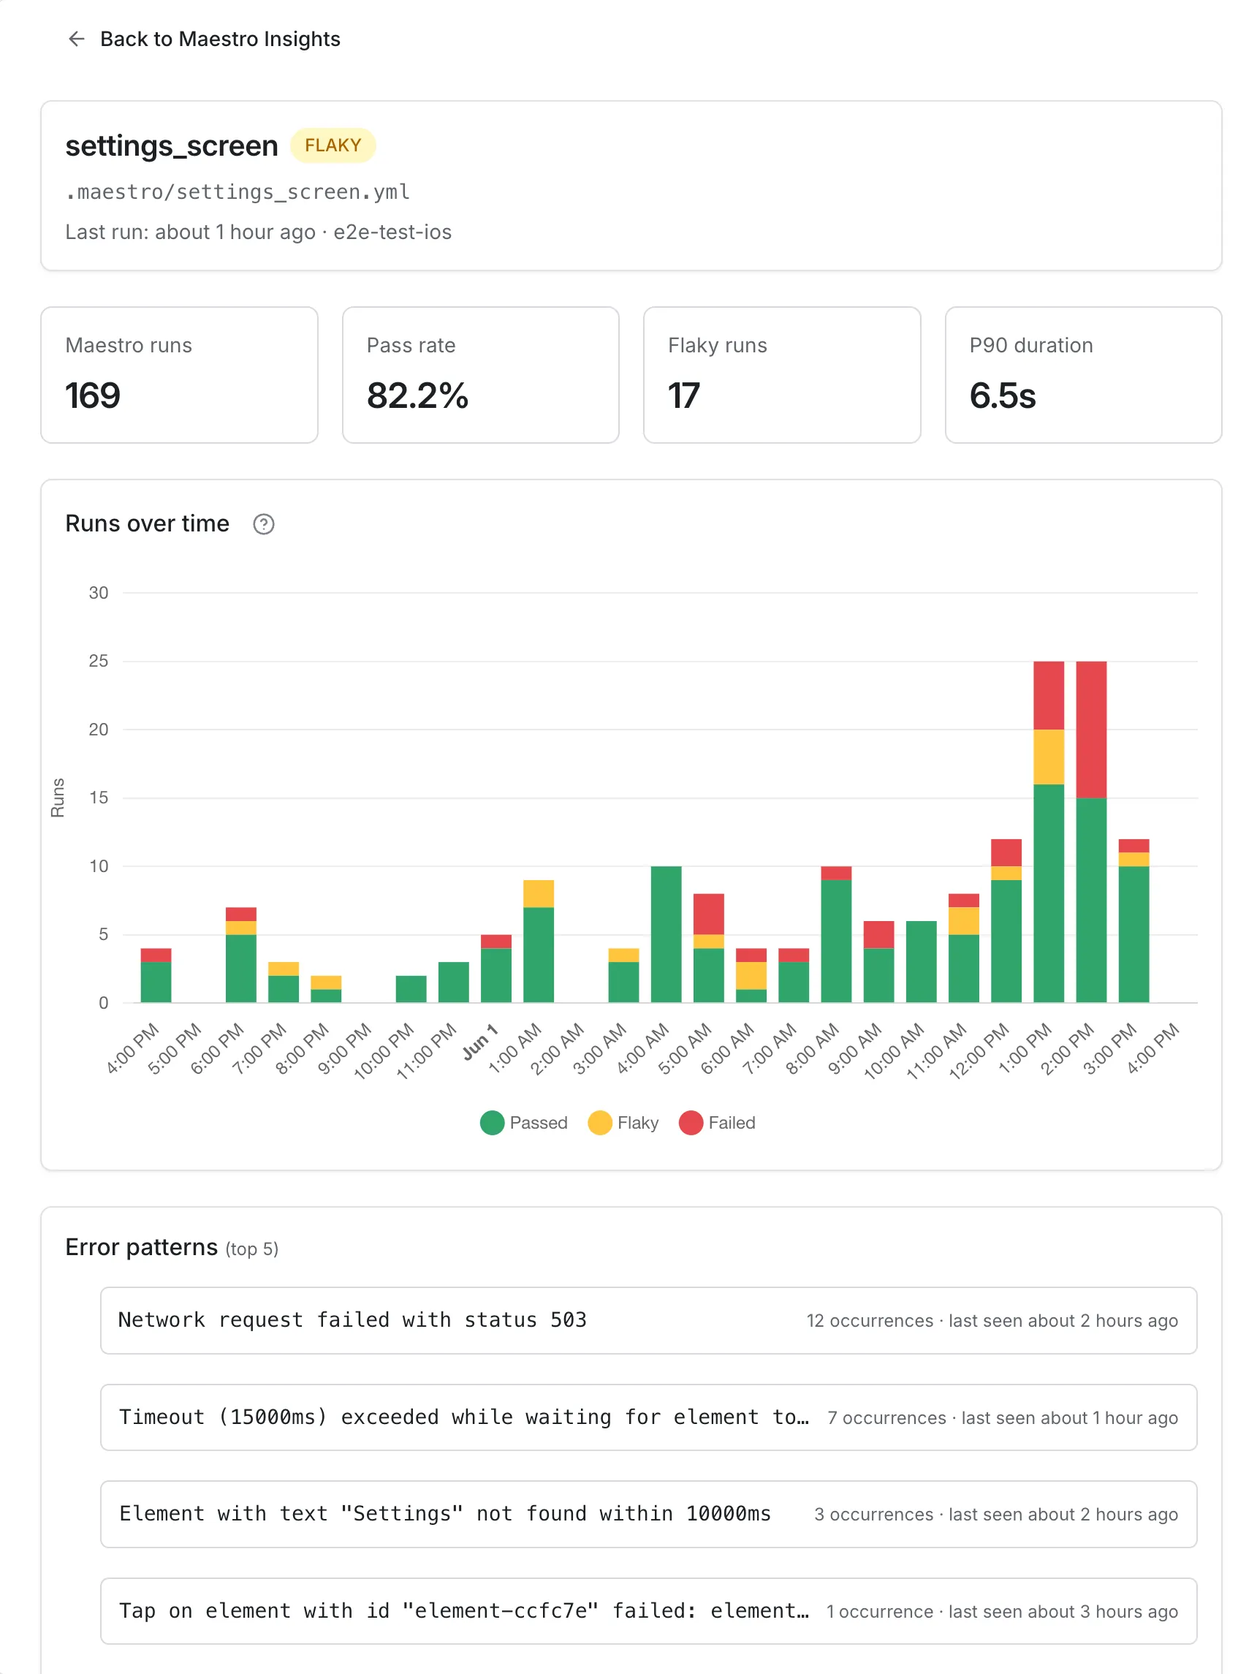Expand the Network request failed 503 error
The width and height of the screenshot is (1257, 1674).
coord(648,1319)
